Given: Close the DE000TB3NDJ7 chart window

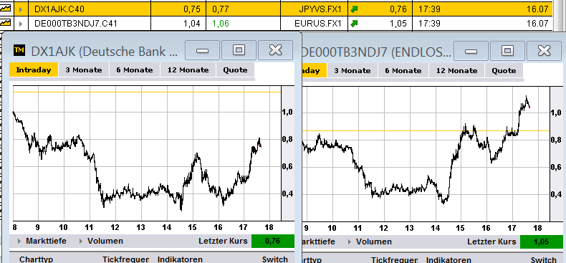Looking at the screenshot, I should 544,51.
